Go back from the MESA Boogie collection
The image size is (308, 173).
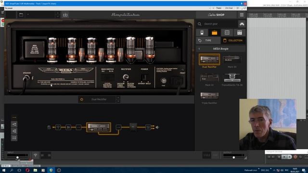pyautogui.click(x=199, y=49)
